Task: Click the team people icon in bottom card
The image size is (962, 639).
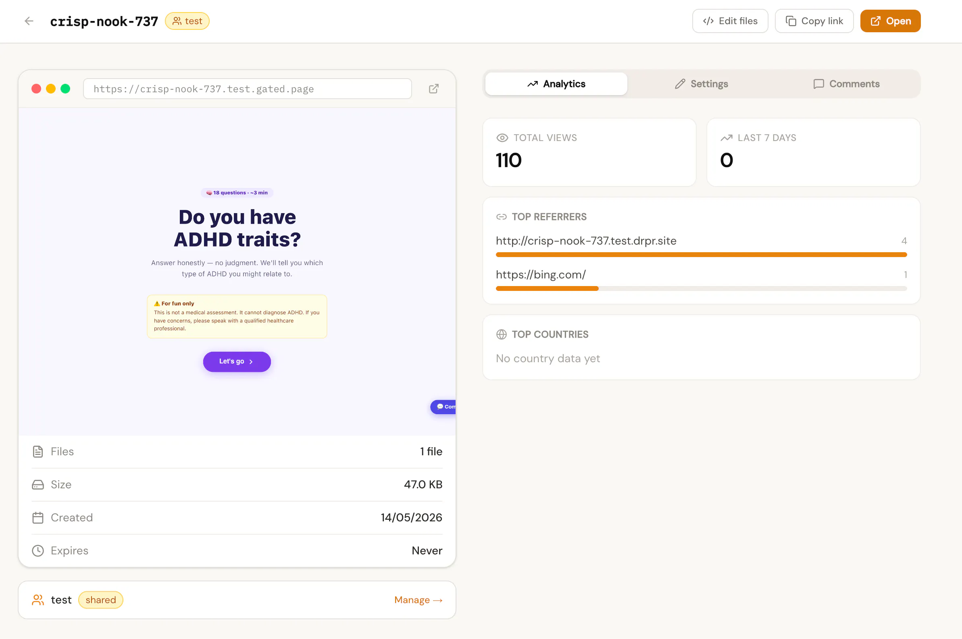Action: point(38,600)
